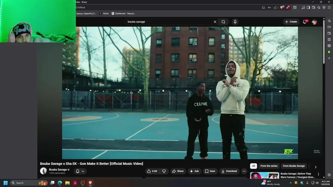Open the Before They Were Famous title
The image size is (333, 187).
298,175
